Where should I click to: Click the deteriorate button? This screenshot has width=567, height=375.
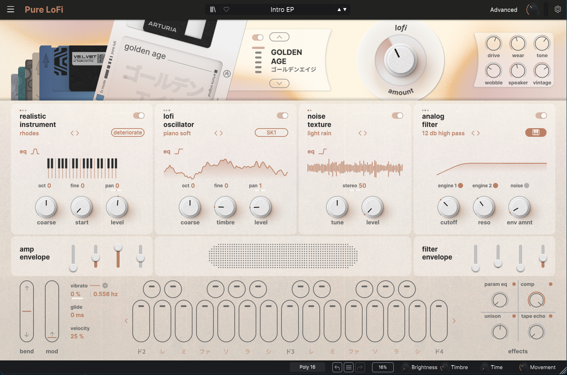click(x=128, y=132)
